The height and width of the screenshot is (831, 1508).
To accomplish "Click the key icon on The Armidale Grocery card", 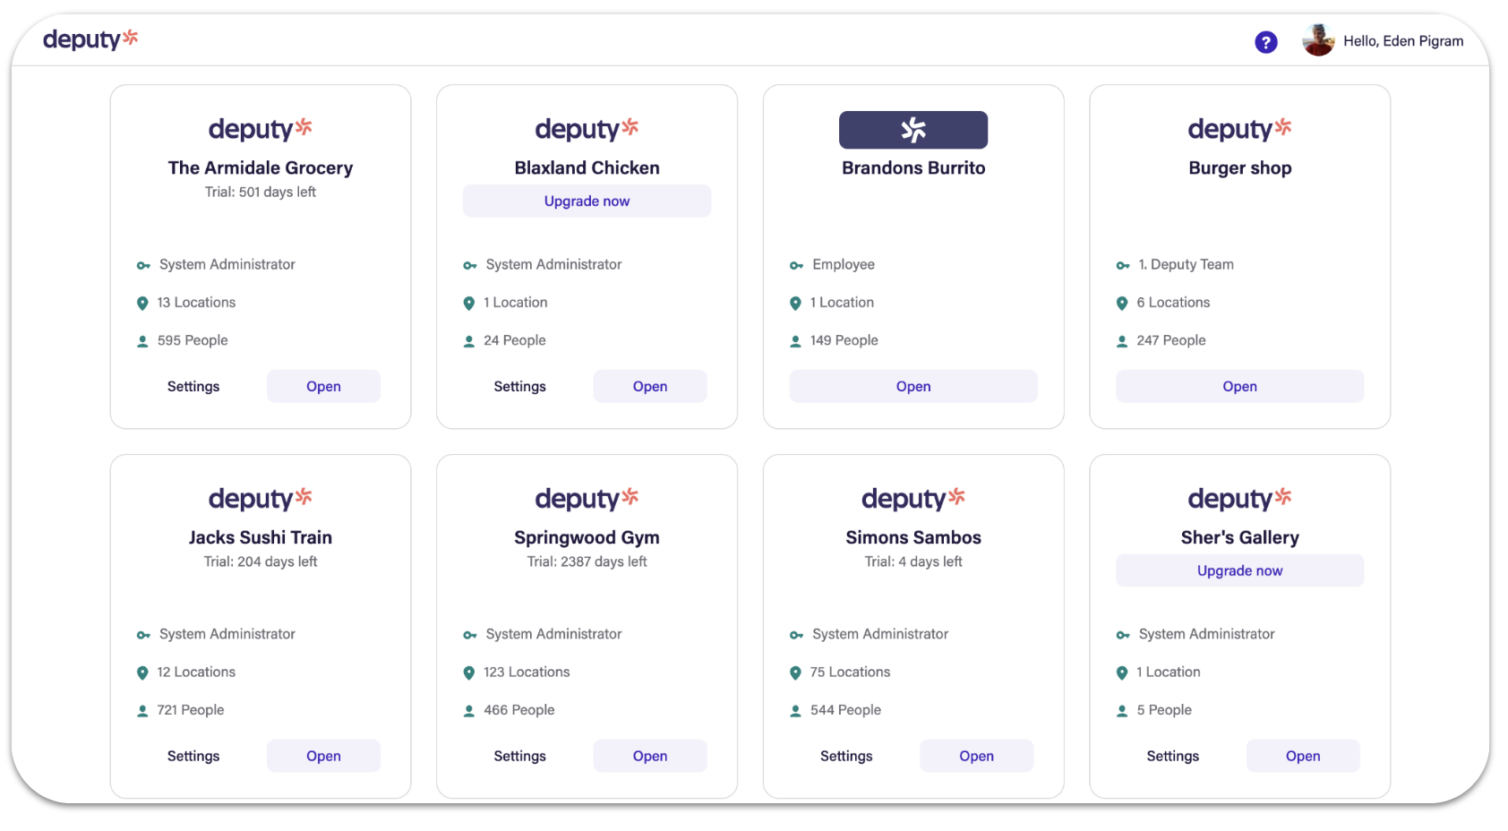I will [143, 266].
